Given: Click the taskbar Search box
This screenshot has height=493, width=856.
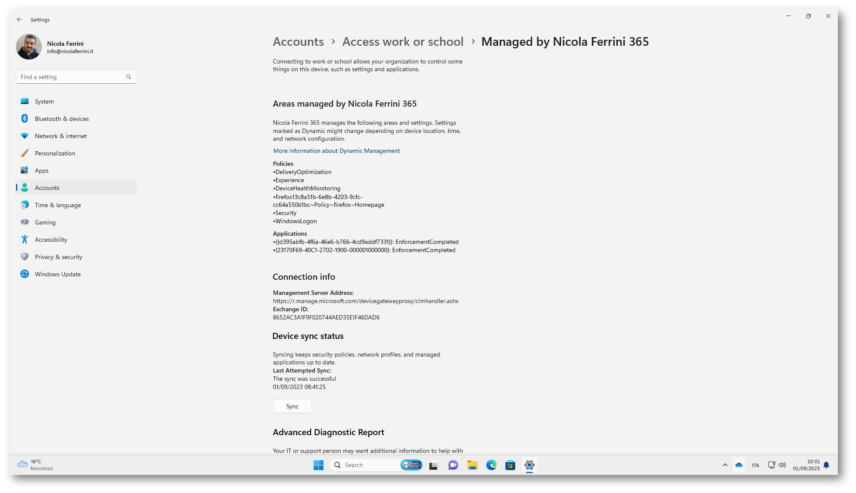Looking at the screenshot, I should pos(376,465).
